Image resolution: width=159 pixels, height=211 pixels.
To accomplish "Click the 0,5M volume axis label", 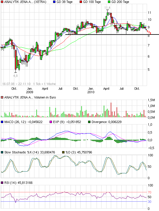I will 151,112.
